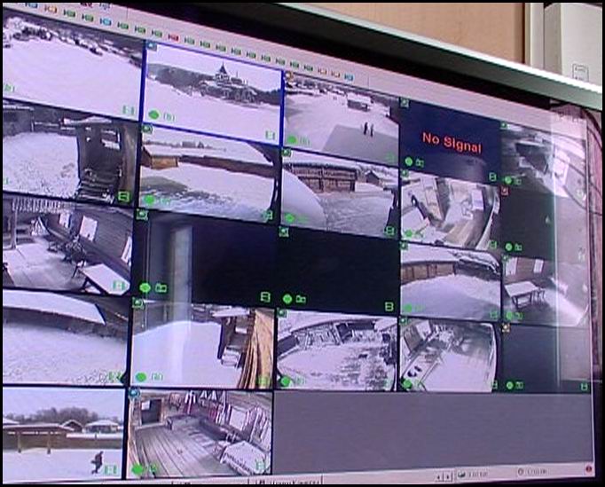Click green talk bubble on church tower feed
This screenshot has height=487, width=605.
coord(153,114)
